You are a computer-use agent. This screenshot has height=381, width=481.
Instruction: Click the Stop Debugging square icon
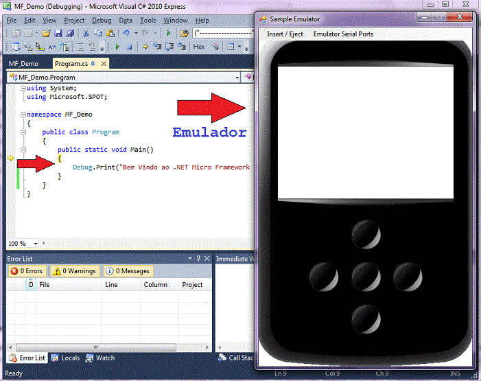coord(129,47)
